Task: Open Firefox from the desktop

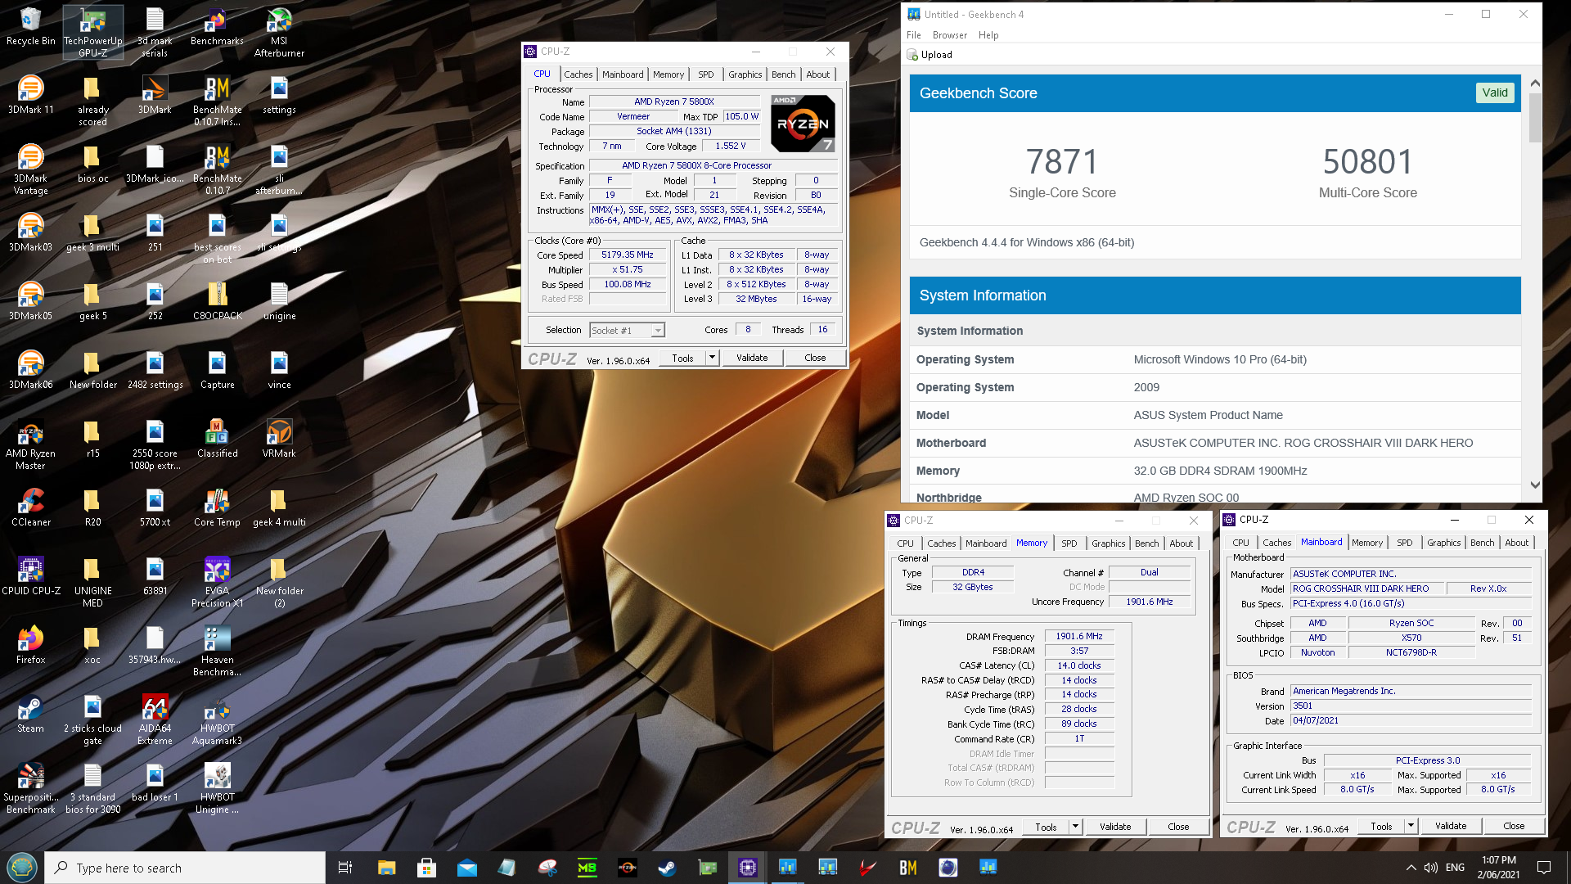Action: point(30,645)
